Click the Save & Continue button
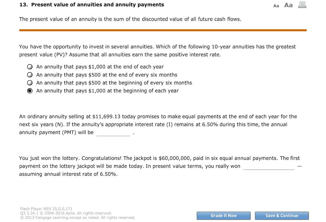This screenshot has height=222, width=326. click(282, 215)
